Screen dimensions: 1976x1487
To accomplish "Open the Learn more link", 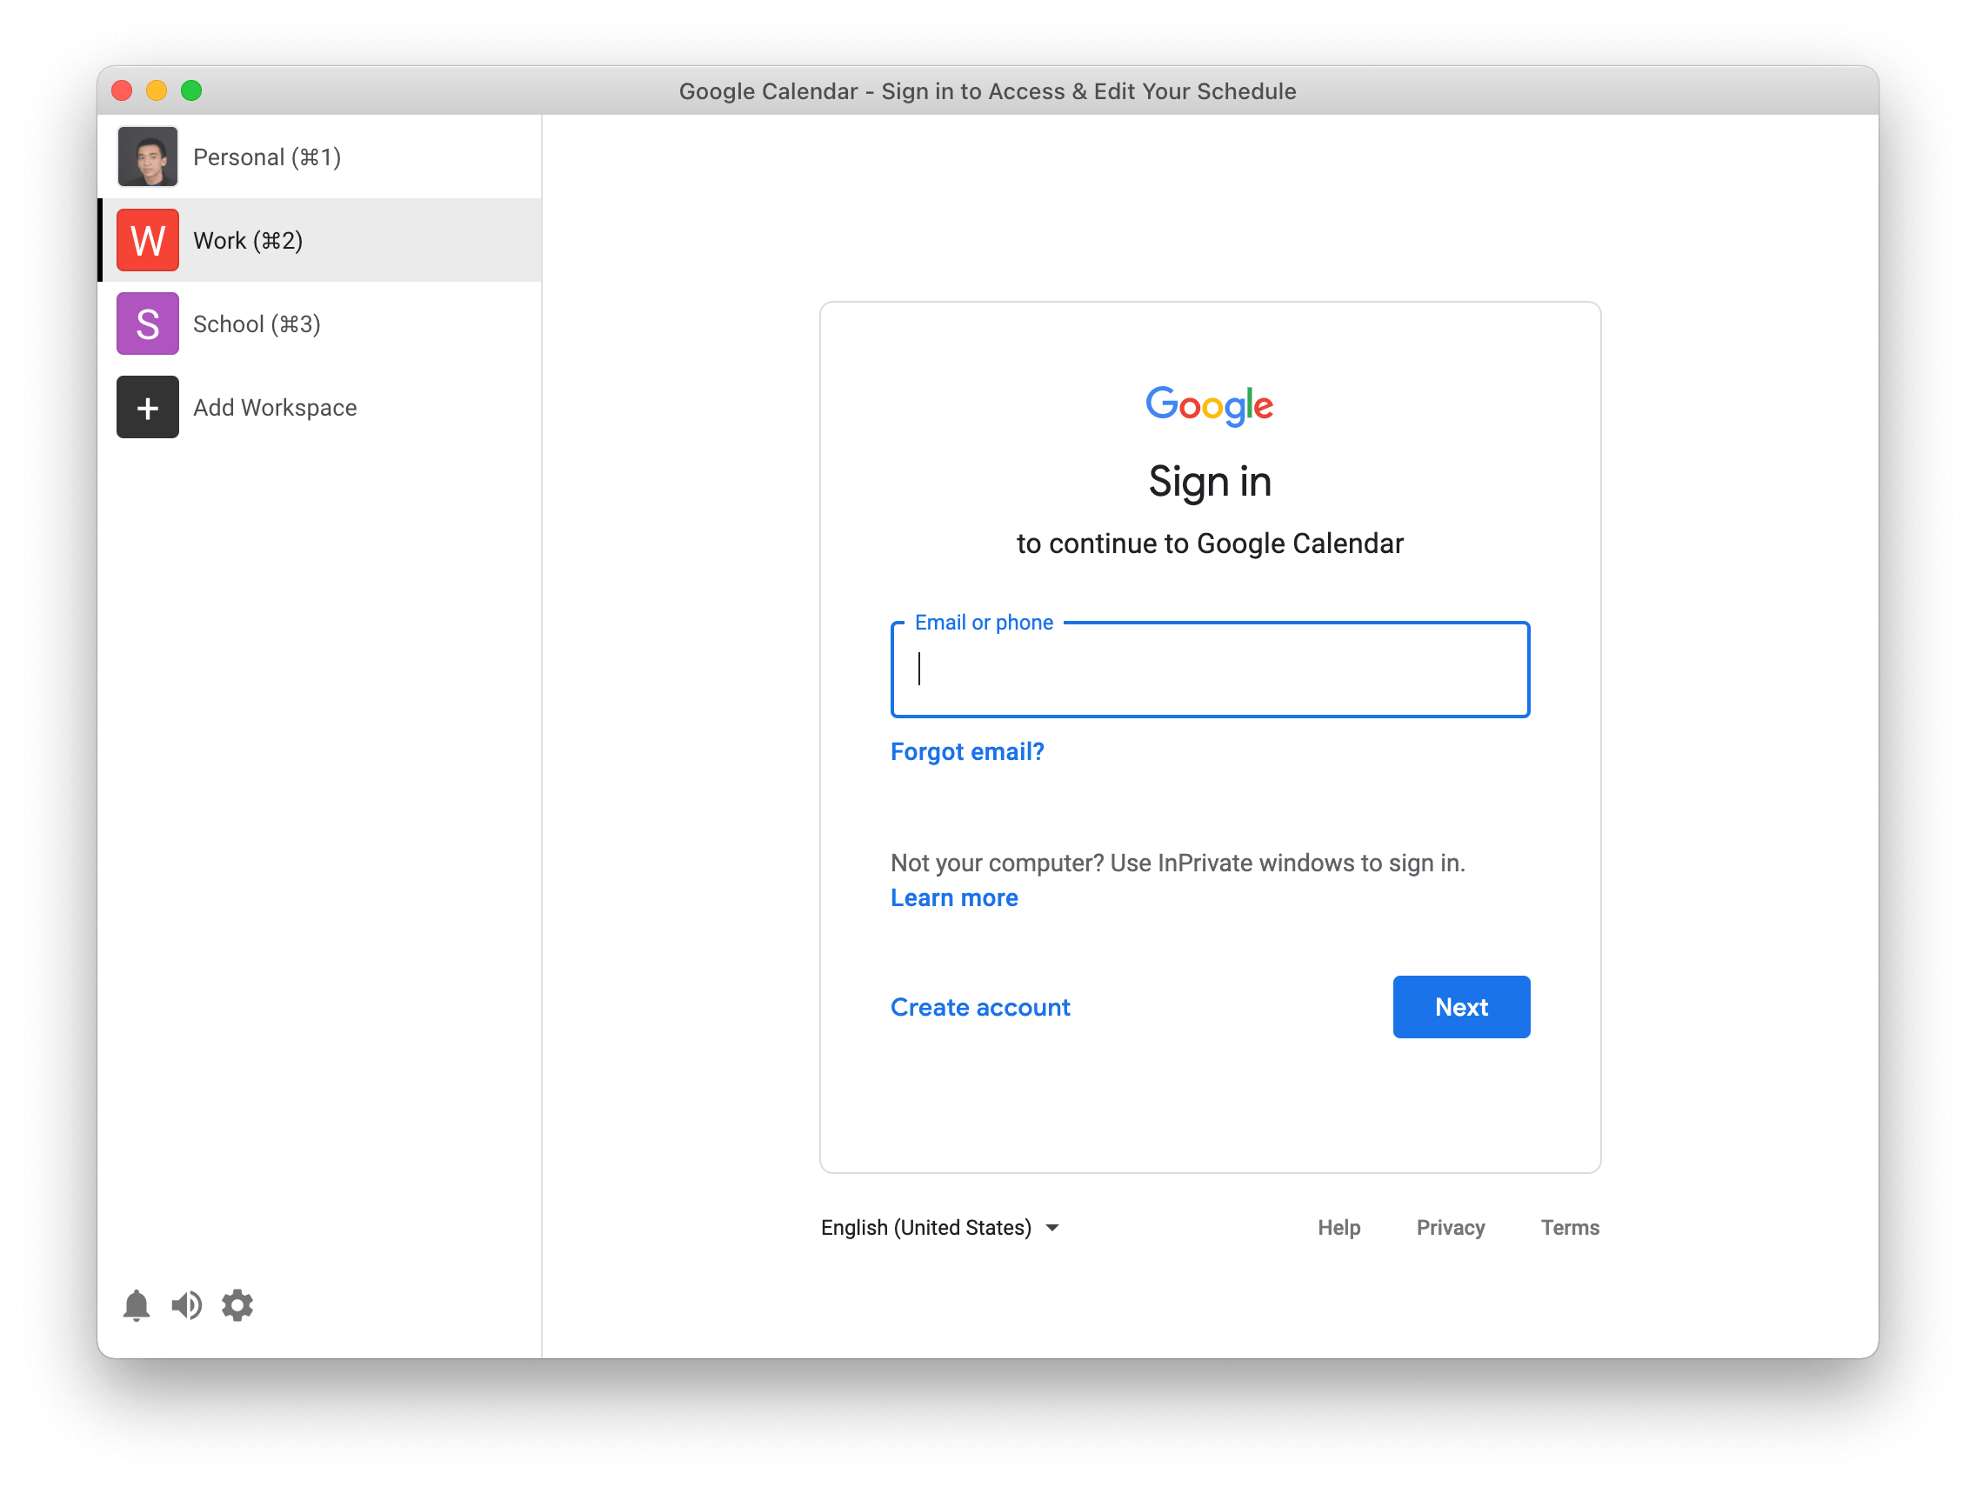I will [954, 897].
